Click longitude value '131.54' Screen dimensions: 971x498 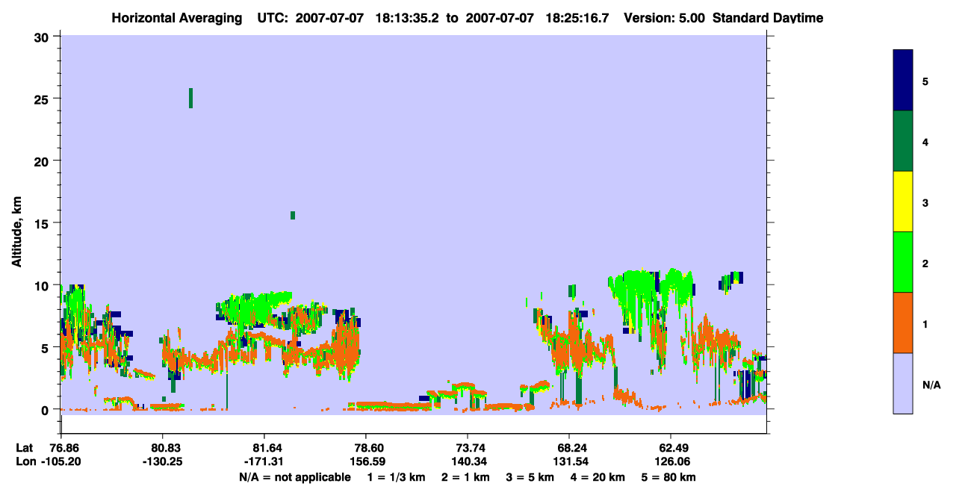point(569,461)
